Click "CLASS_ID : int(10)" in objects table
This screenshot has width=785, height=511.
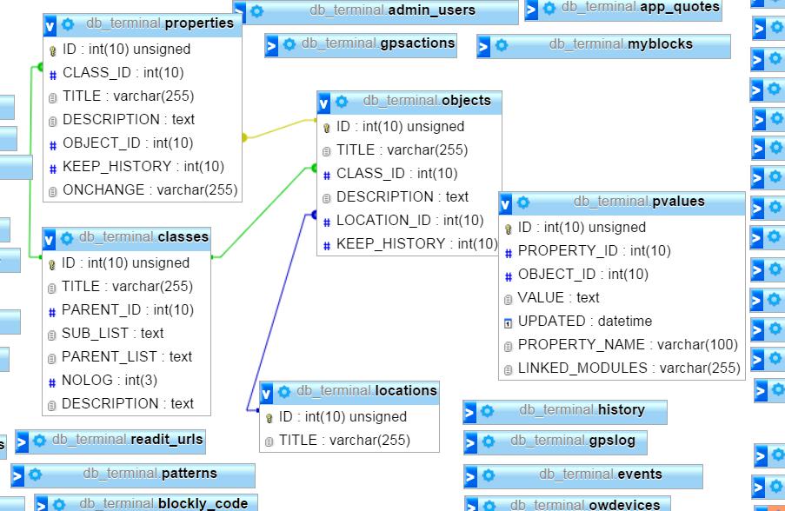click(x=397, y=174)
